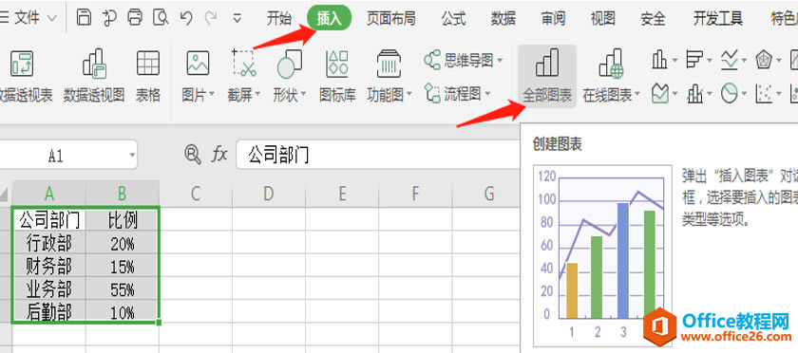798x353 pixels.
Task: Click the Redo arrow icon
Action: click(211, 18)
